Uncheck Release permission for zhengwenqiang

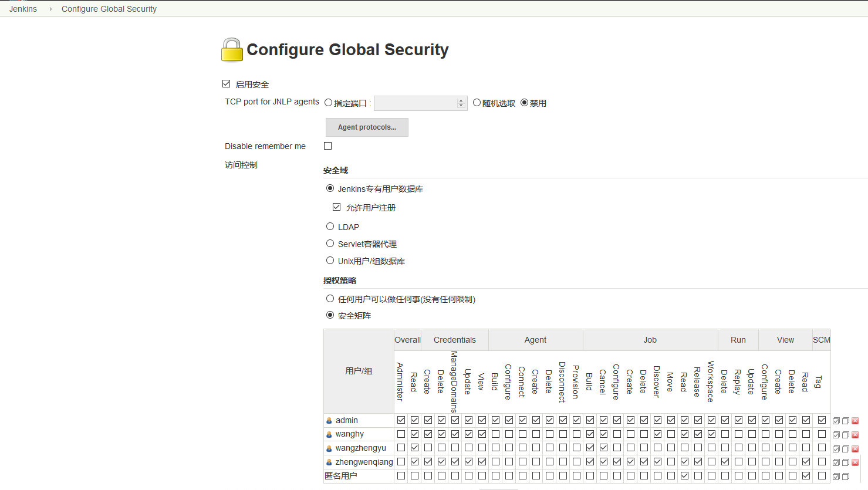point(698,462)
